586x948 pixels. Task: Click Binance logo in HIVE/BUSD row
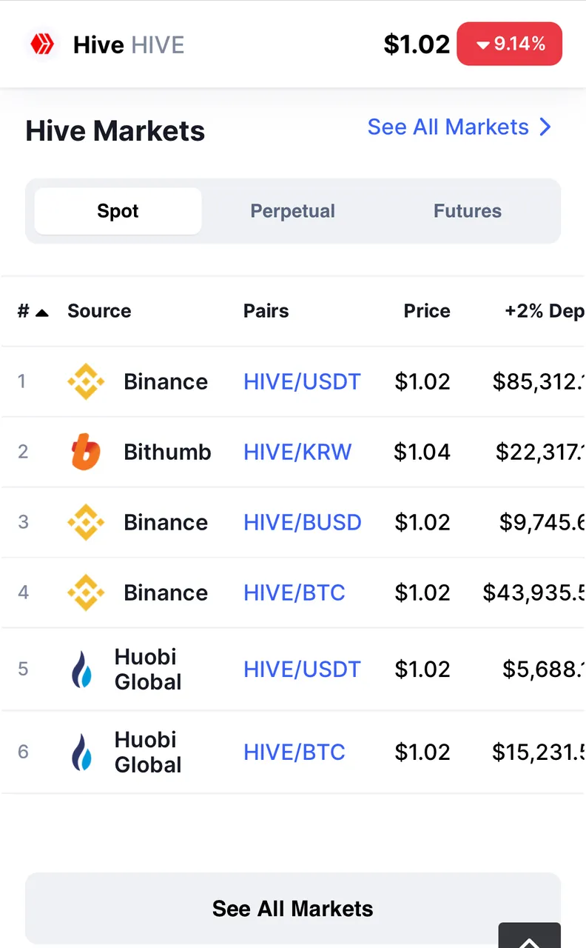(86, 522)
